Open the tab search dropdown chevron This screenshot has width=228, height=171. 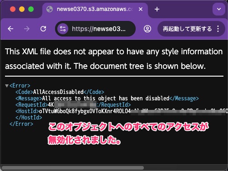[x=219, y=9]
